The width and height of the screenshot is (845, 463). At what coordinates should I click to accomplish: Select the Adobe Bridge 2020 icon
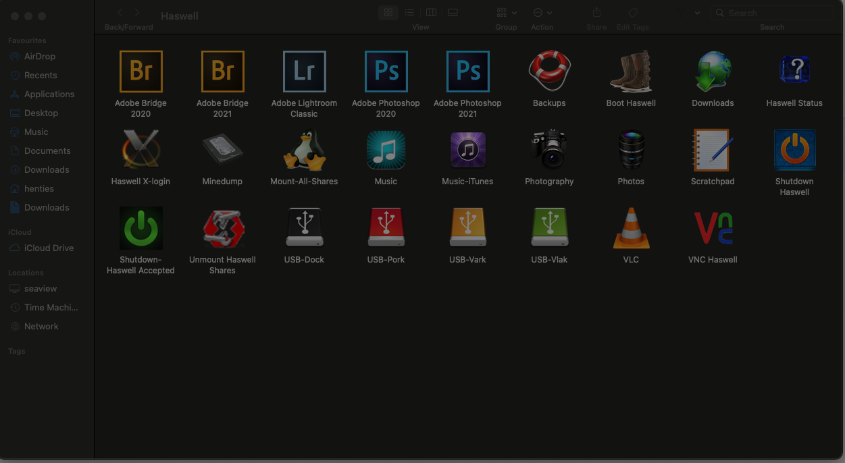140,72
